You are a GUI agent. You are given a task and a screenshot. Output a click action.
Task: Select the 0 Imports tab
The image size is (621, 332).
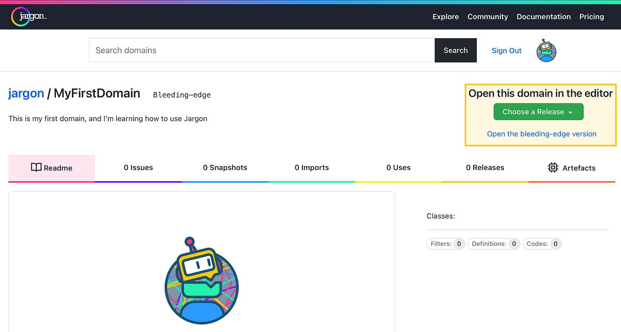[312, 167]
